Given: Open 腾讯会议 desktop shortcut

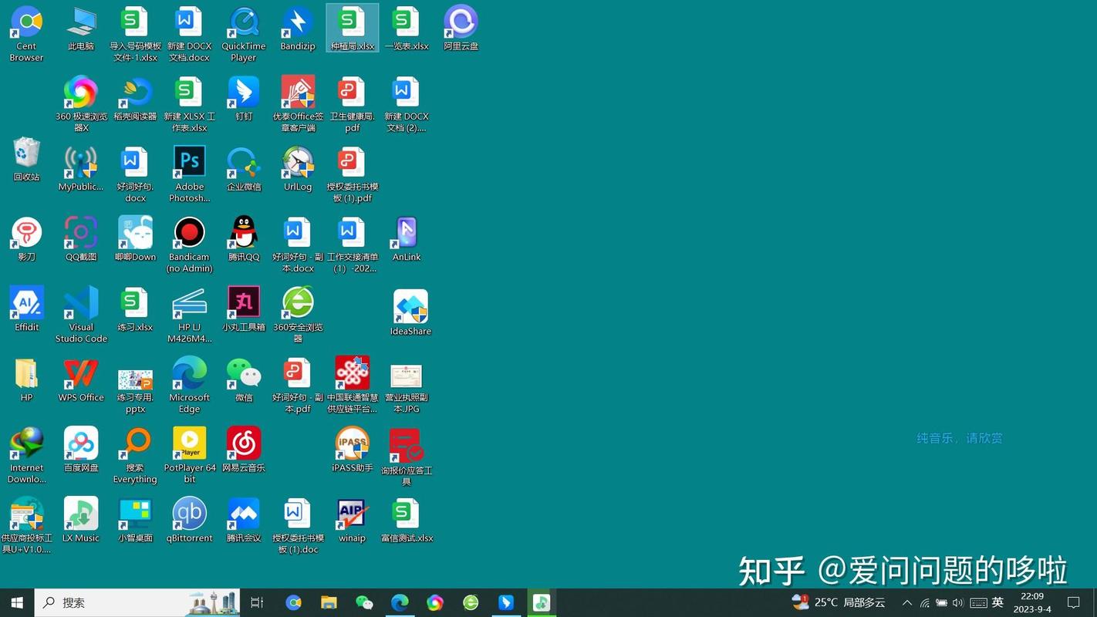Looking at the screenshot, I should (x=244, y=514).
